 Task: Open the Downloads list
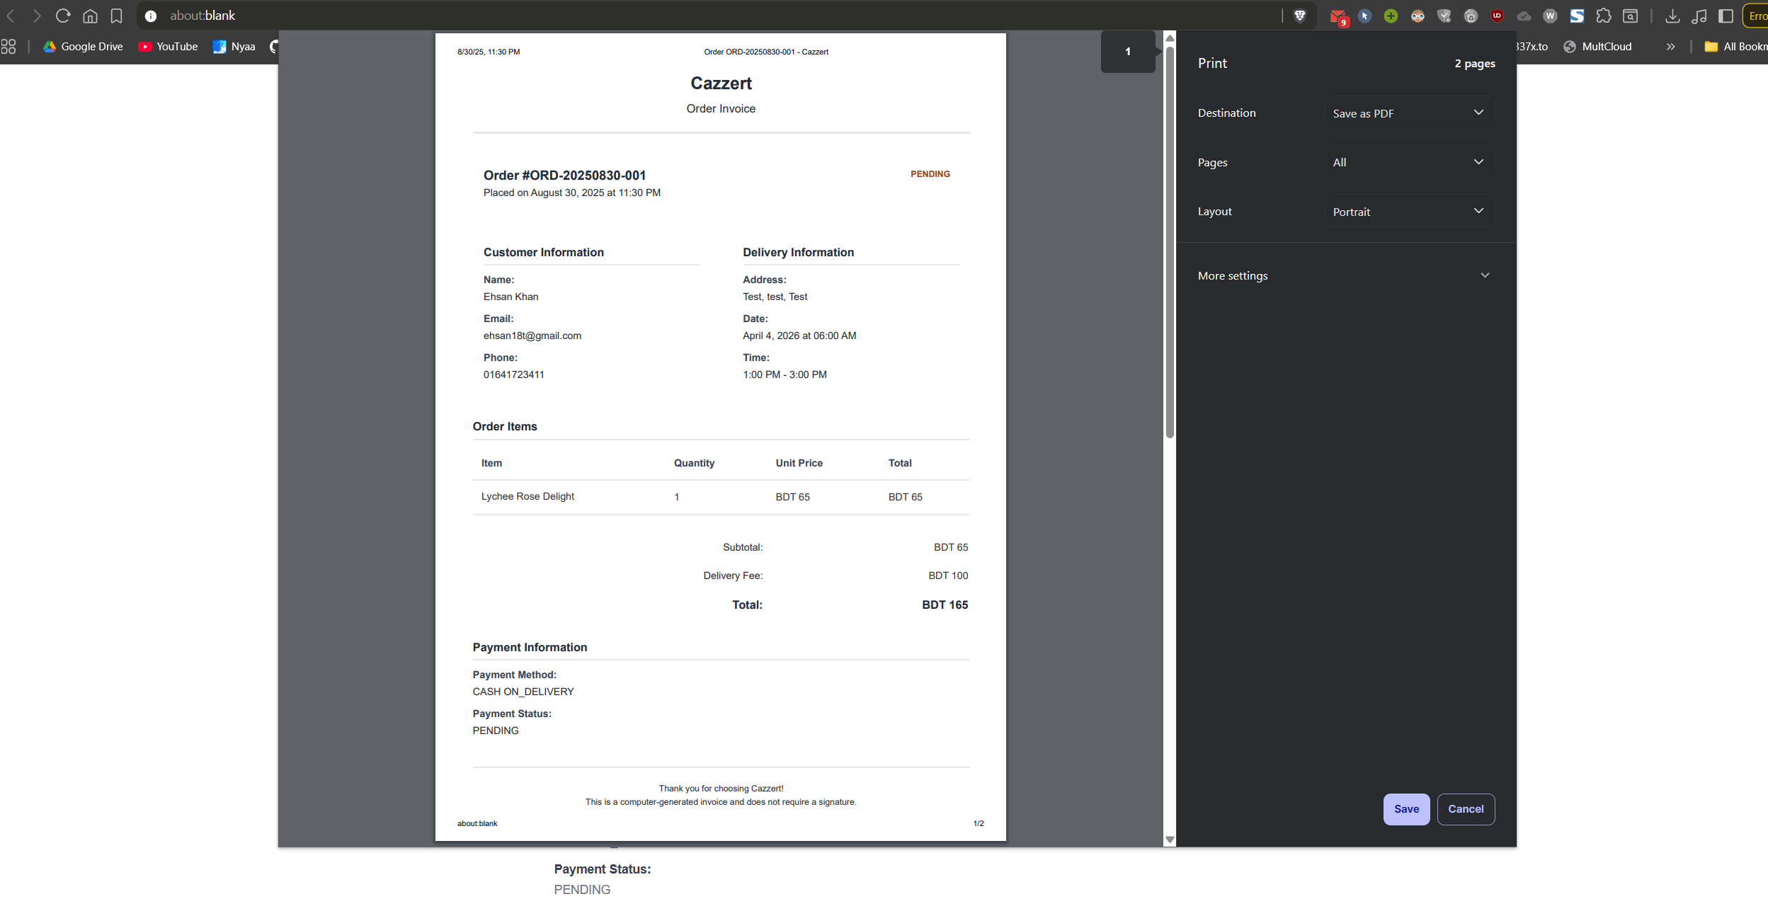[1672, 15]
